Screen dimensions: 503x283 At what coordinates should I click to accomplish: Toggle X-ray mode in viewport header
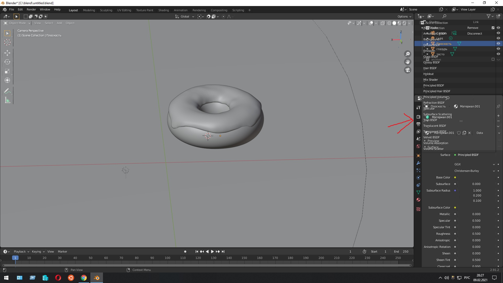coord(383,23)
